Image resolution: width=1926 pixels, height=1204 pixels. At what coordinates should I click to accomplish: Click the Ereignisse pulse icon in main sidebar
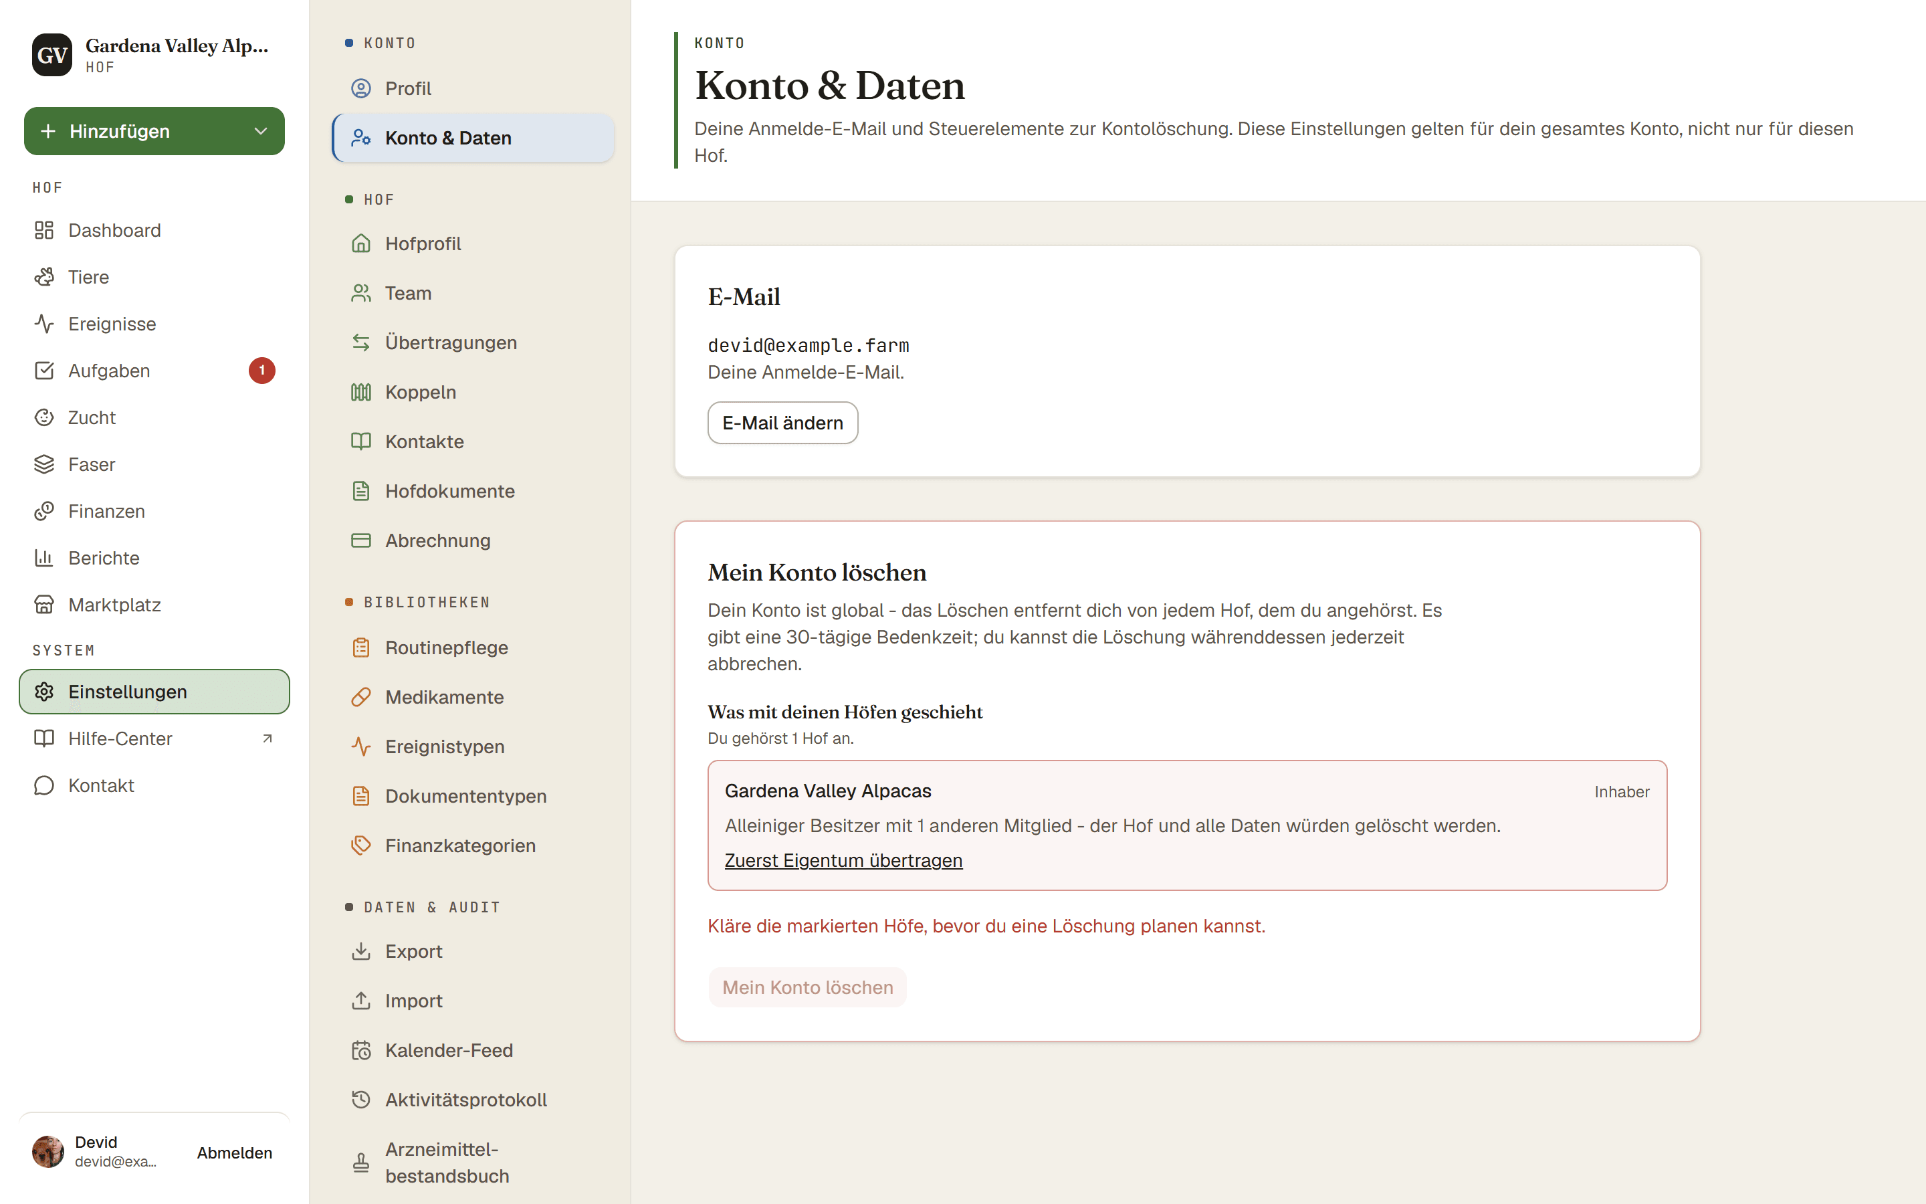click(43, 324)
